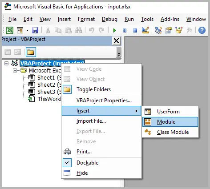This screenshot has height=189, width=210.
Task: Click the Undo arrow icon
Action: click(92, 30)
